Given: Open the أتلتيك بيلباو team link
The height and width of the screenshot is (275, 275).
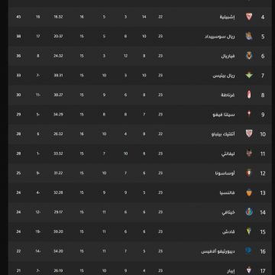Looking at the screenshot, I should pos(223,134).
